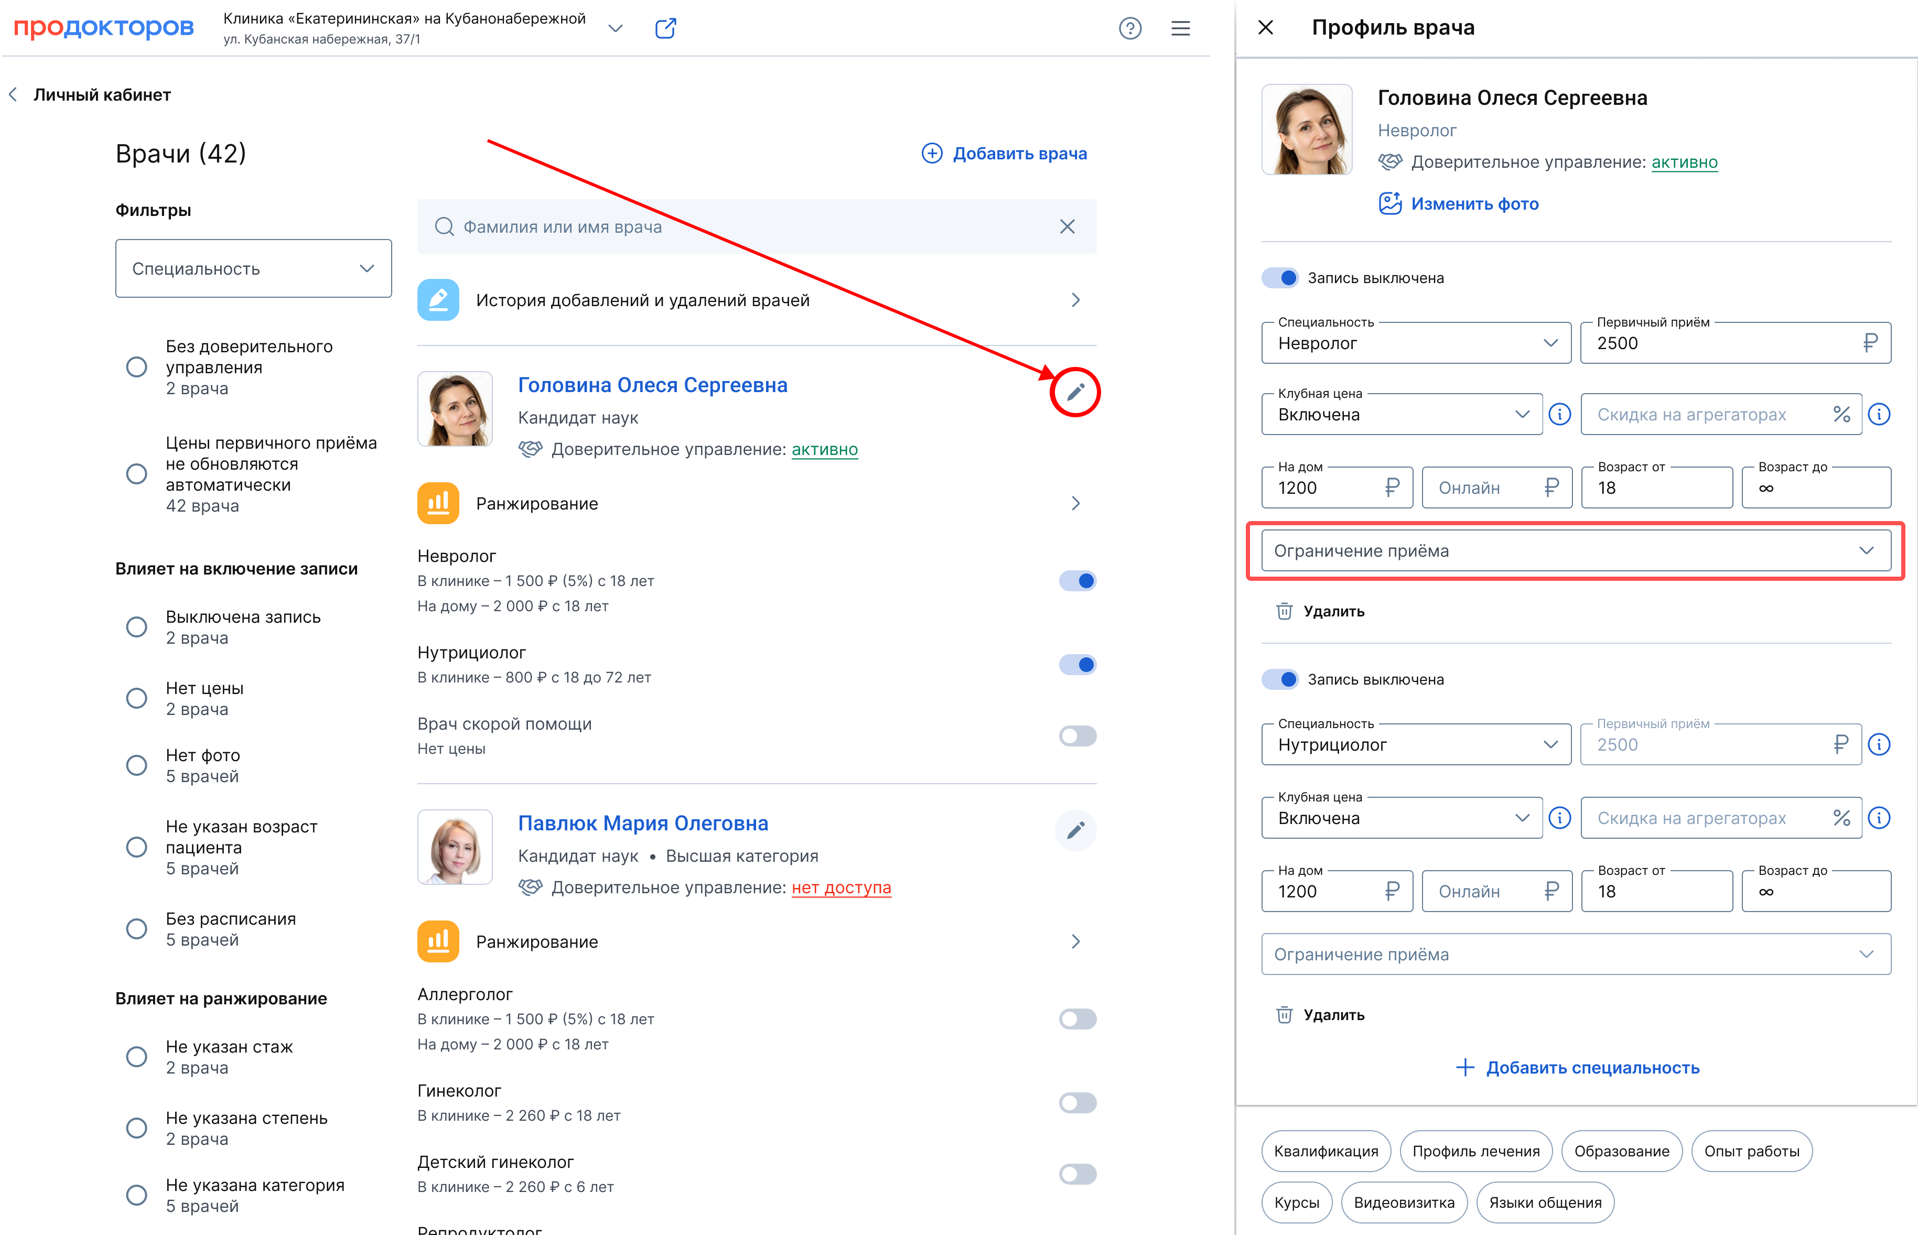
Task: Click the ПроДокторов logo
Action: pos(103,27)
